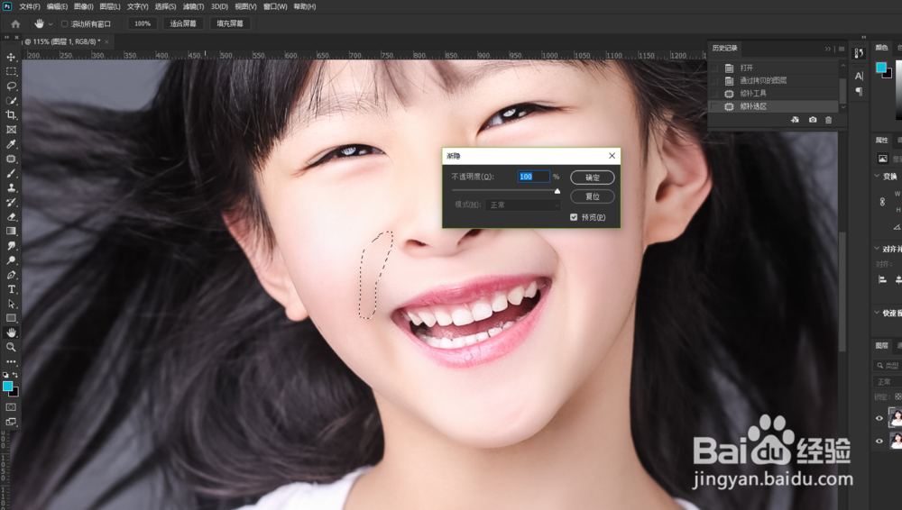Screen dimensions: 902x510
Task: Select the Pen tool
Action: (x=11, y=275)
